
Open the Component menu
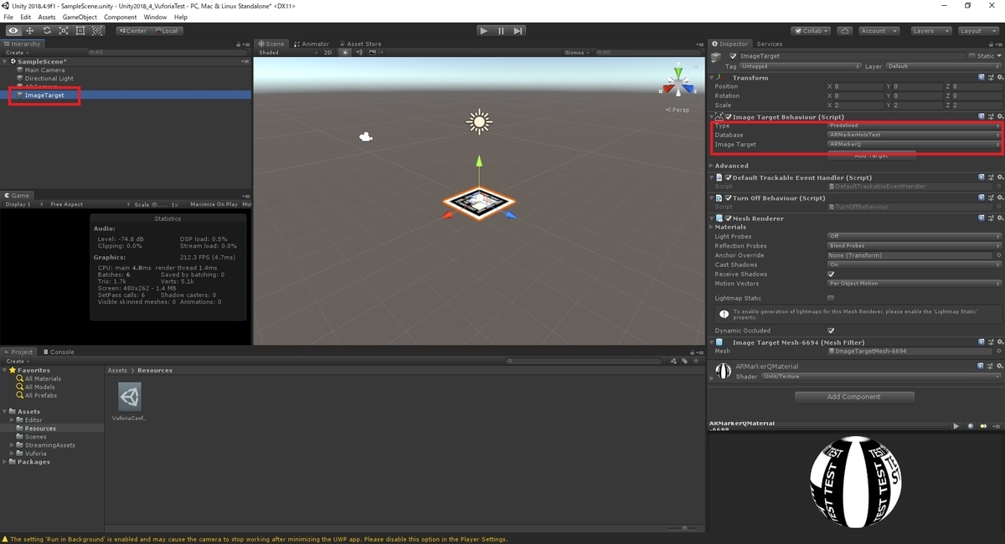point(120,17)
